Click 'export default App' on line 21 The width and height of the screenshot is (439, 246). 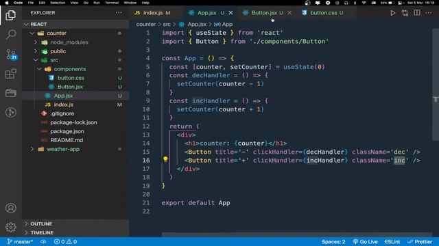pyautogui.click(x=195, y=203)
